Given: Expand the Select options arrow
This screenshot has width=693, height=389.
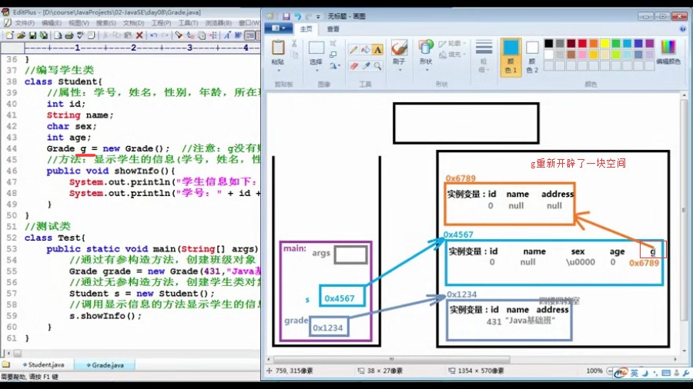Looking at the screenshot, I should (316, 70).
